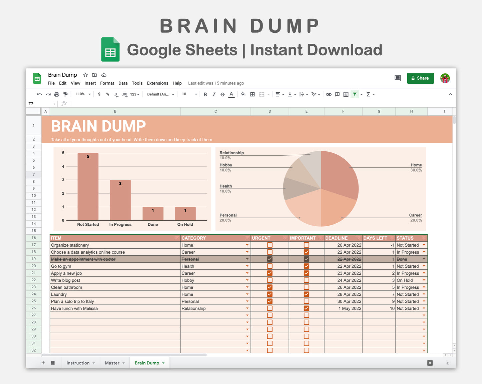Screen dimensions: 482x384
Task: Switch to the Instruction sheet tab
Action: 78,363
